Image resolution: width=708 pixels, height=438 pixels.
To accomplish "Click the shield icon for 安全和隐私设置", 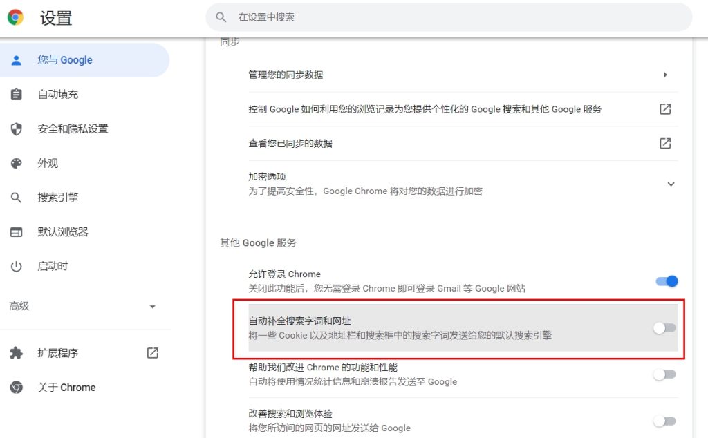I will click(17, 129).
